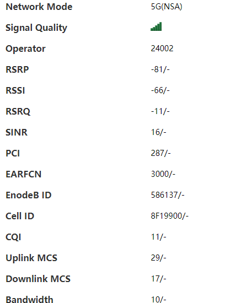This screenshot has height=303, width=236.
Task: Select the EnodeB ID value 586137/-
Action: tap(168, 195)
